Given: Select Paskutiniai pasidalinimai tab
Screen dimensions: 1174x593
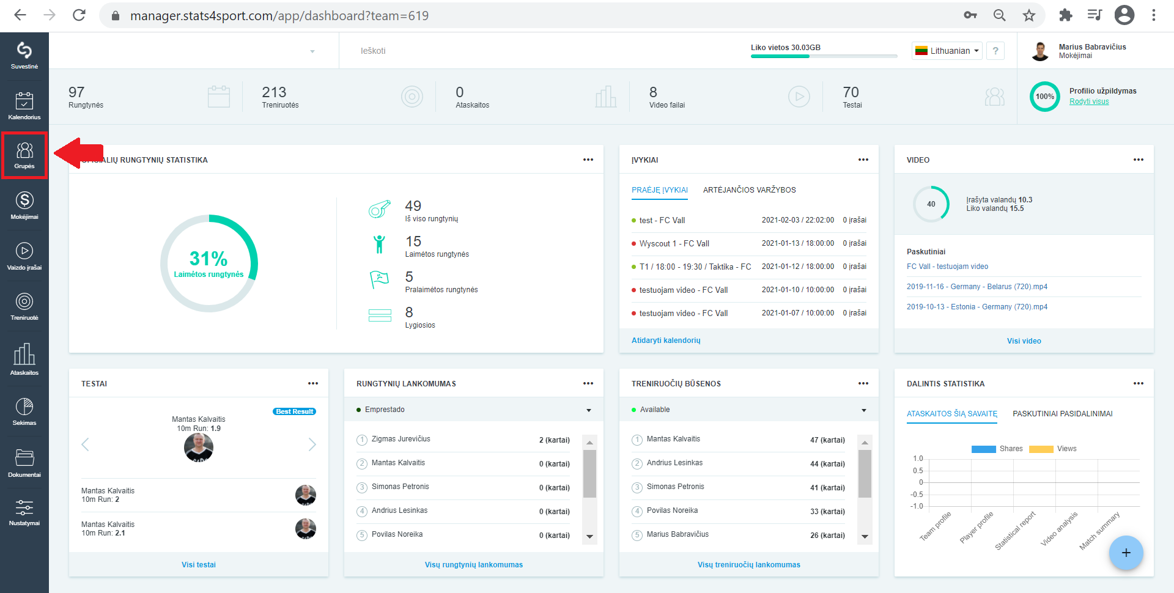Looking at the screenshot, I should point(1063,414).
